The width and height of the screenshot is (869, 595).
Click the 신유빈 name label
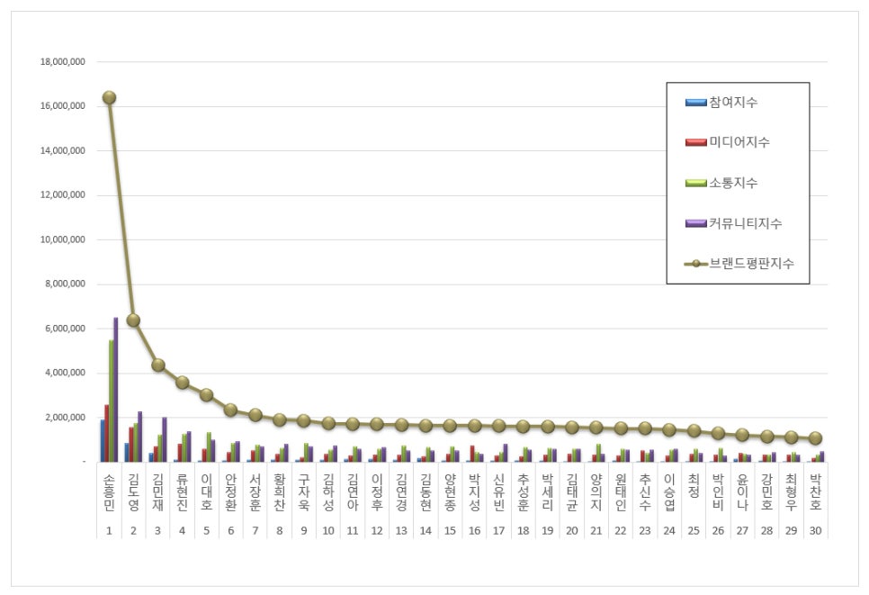pos(499,491)
